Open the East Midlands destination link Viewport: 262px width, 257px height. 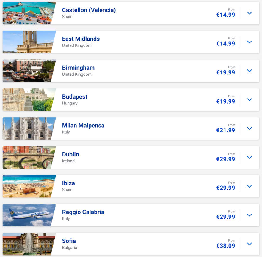(x=81, y=39)
